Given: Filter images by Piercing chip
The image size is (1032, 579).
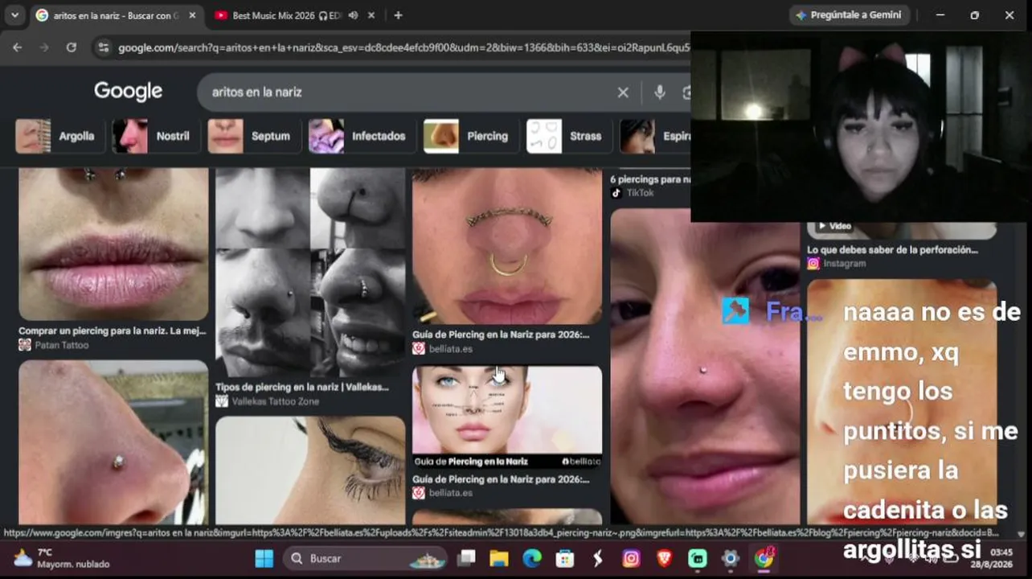Looking at the screenshot, I should coord(469,136).
